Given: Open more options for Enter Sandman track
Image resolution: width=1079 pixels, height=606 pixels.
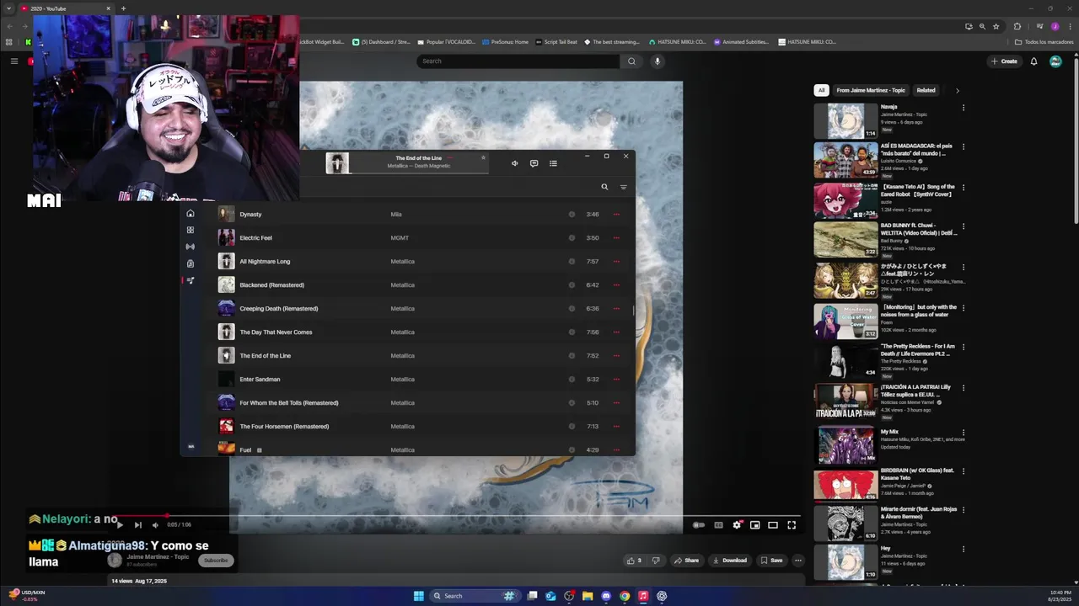Looking at the screenshot, I should point(616,380).
